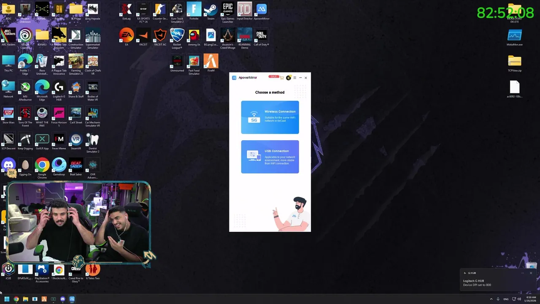Select the SteamVR desktop icon
The image size is (540, 304).
click(76, 141)
